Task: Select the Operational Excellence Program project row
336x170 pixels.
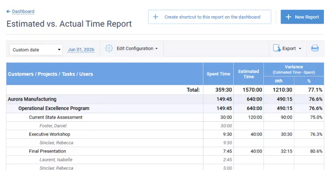Action: coord(165,108)
